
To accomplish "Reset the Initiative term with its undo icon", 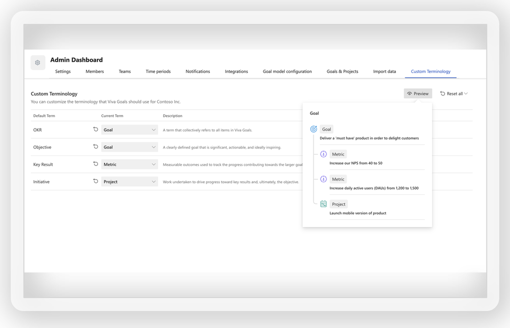I will tap(95, 181).
